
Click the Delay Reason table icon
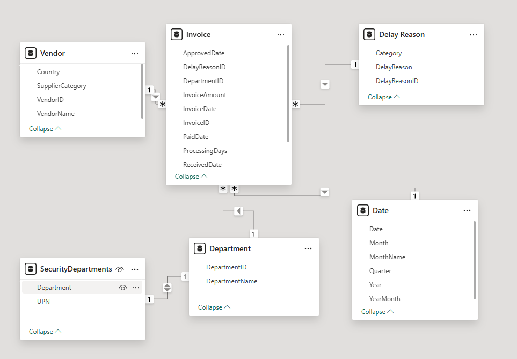pos(369,34)
